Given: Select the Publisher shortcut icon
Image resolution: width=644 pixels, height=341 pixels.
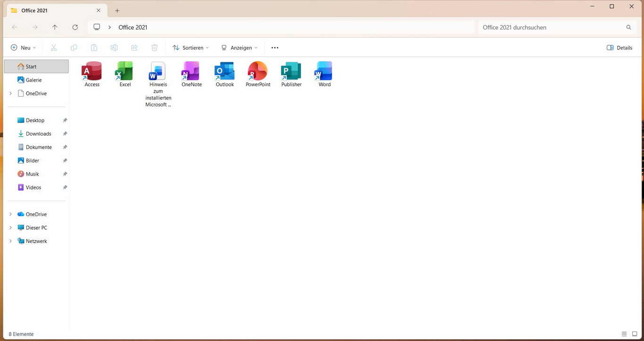Looking at the screenshot, I should coord(291,71).
